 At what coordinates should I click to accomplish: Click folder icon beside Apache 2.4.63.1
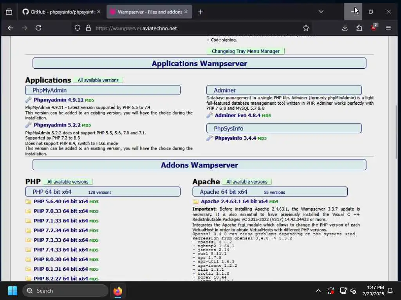coord(196,202)
